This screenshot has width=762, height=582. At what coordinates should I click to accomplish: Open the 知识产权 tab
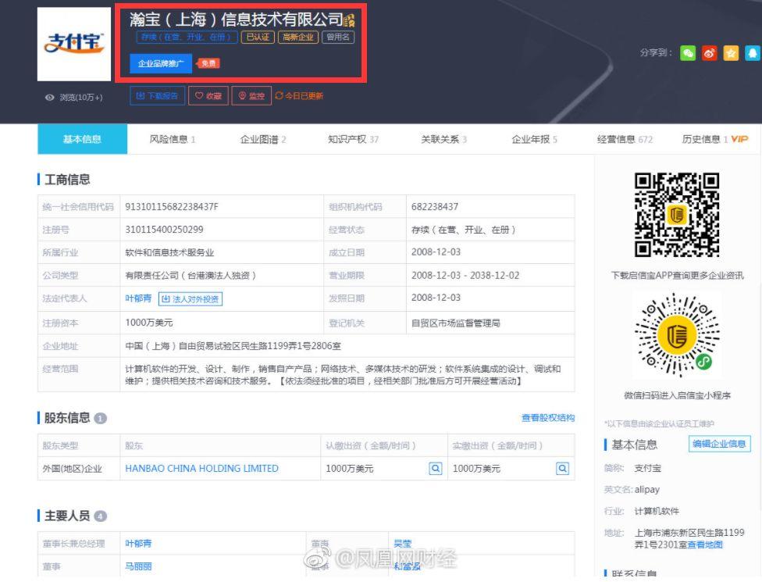353,140
